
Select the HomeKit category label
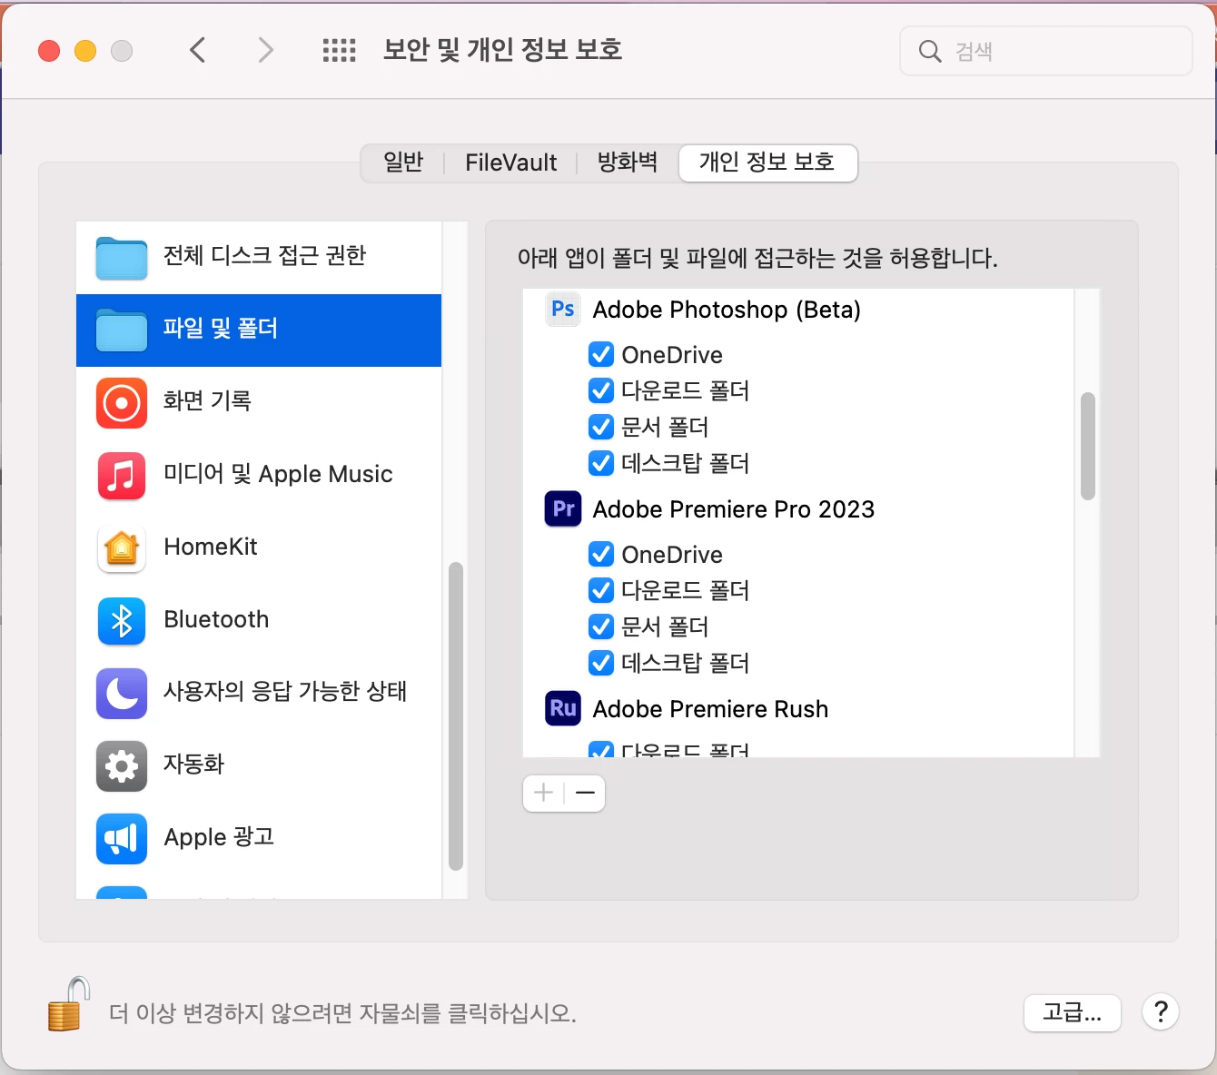point(211,547)
